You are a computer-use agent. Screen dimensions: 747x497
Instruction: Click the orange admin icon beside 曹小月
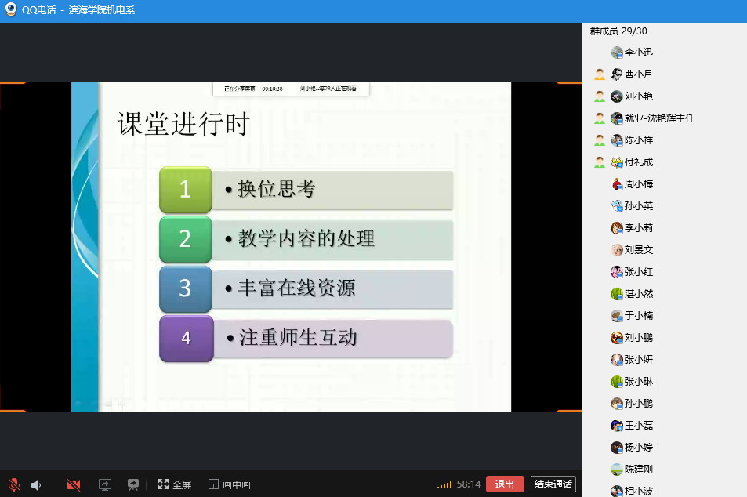coord(600,74)
